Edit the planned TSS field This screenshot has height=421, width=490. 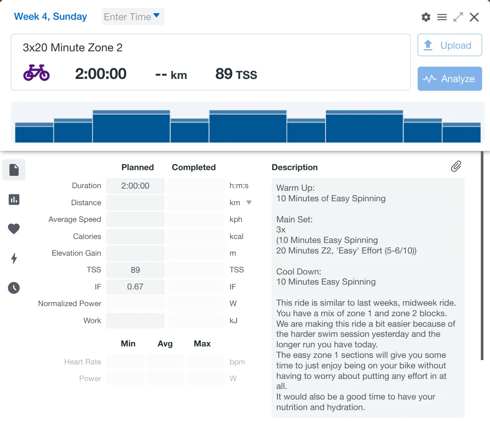[135, 270]
